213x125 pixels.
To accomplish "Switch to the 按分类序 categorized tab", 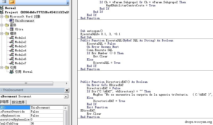I will coord(18,102).
